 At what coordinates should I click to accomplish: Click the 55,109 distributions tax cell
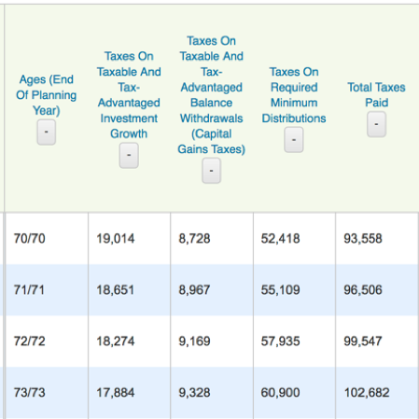[294, 290]
